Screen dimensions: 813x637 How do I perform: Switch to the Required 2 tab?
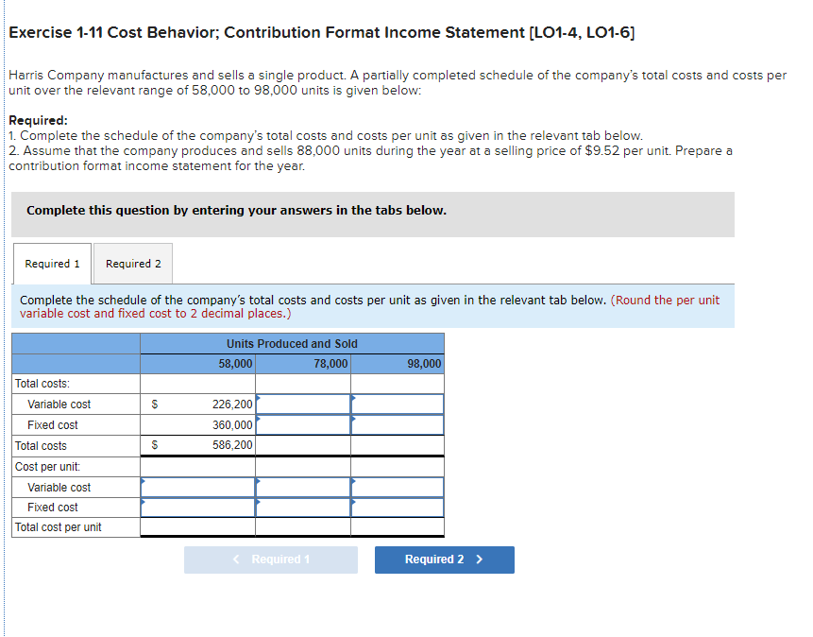[132, 264]
